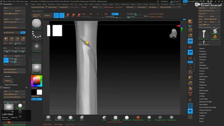Expand the UV Map sub-palette
Screen dimensions: 224x126
(202, 96)
